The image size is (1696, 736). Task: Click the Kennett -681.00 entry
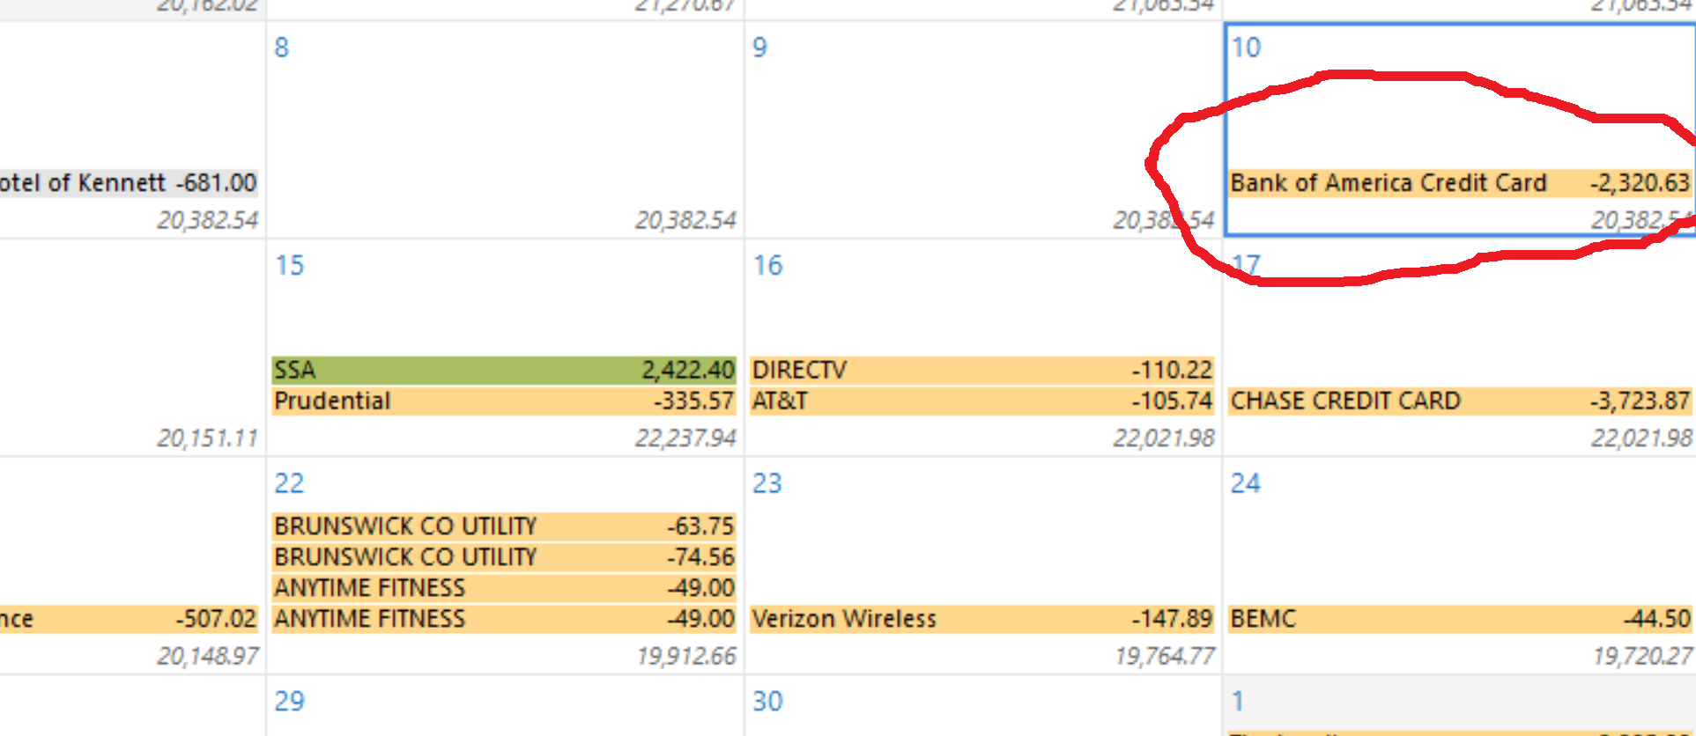tap(129, 183)
